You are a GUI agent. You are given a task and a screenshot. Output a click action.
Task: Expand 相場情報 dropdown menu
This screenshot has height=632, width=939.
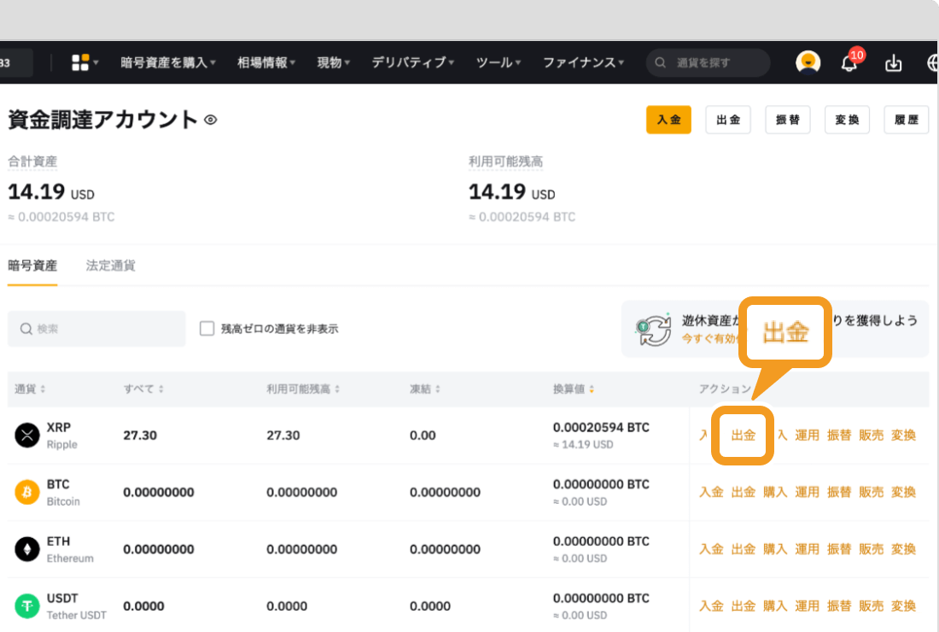pyautogui.click(x=266, y=62)
